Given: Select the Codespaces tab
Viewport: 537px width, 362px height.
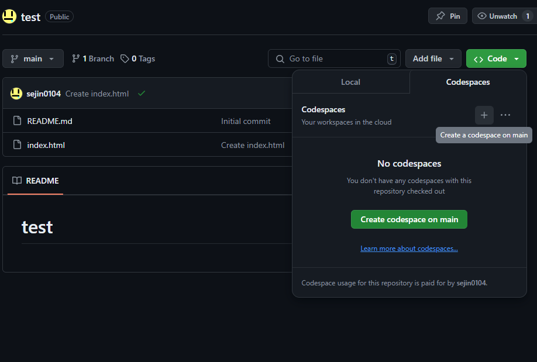Looking at the screenshot, I should 468,82.
